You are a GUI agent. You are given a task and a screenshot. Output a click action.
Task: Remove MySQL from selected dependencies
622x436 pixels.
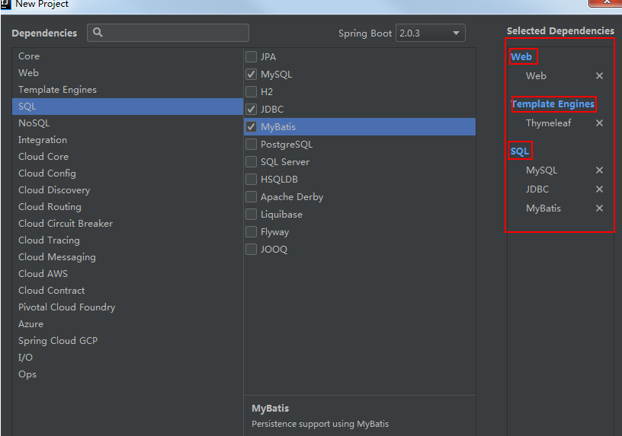tap(599, 170)
